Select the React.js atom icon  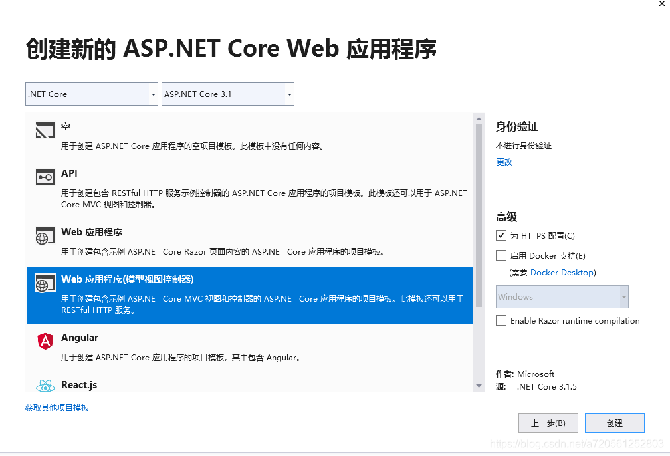click(x=45, y=386)
